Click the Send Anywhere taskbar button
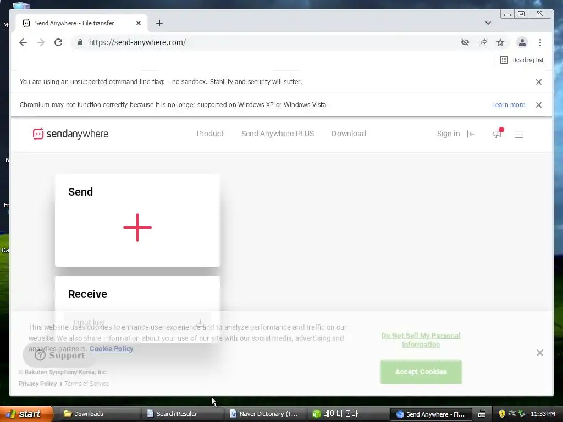 coord(430,414)
